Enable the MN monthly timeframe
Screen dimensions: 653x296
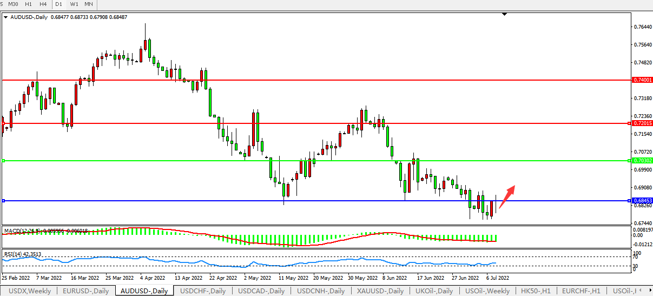[x=88, y=4]
